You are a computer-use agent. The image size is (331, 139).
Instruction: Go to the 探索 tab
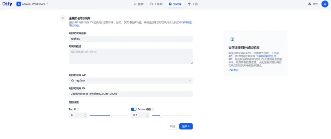tap(139, 4)
